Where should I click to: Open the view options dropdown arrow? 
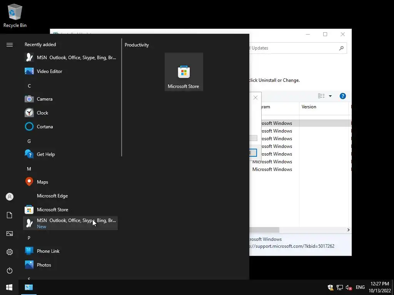tap(330, 96)
